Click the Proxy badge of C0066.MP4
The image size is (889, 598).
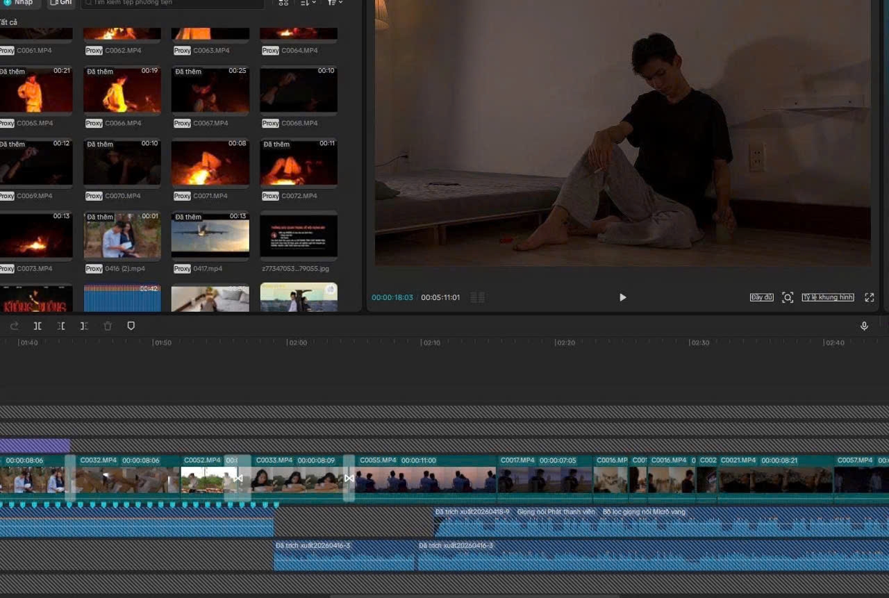(94, 123)
